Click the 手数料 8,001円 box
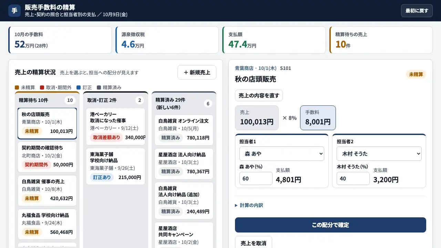This screenshot has width=441, height=248. [x=318, y=118]
